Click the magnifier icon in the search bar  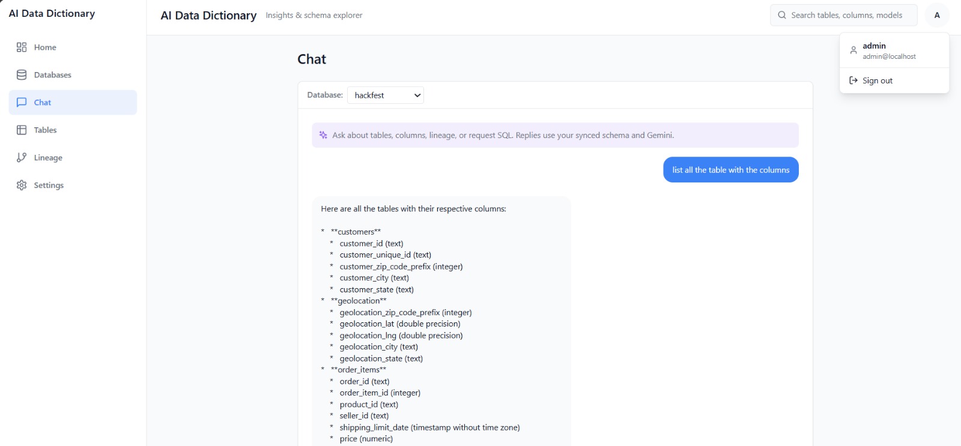click(x=781, y=15)
